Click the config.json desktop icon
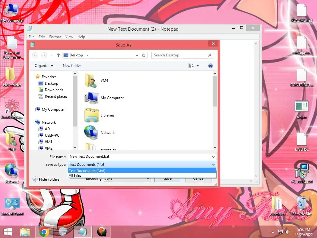Screen dimensions: 317x238 click(x=302, y=46)
